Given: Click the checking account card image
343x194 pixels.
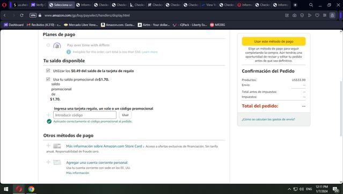Looking at the screenshot, I should [57, 162].
